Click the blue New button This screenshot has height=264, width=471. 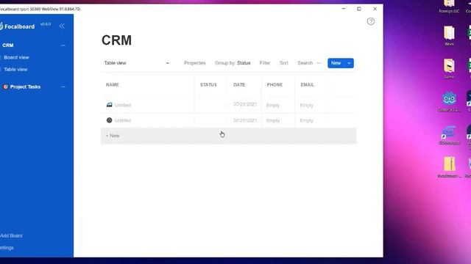[x=336, y=63]
